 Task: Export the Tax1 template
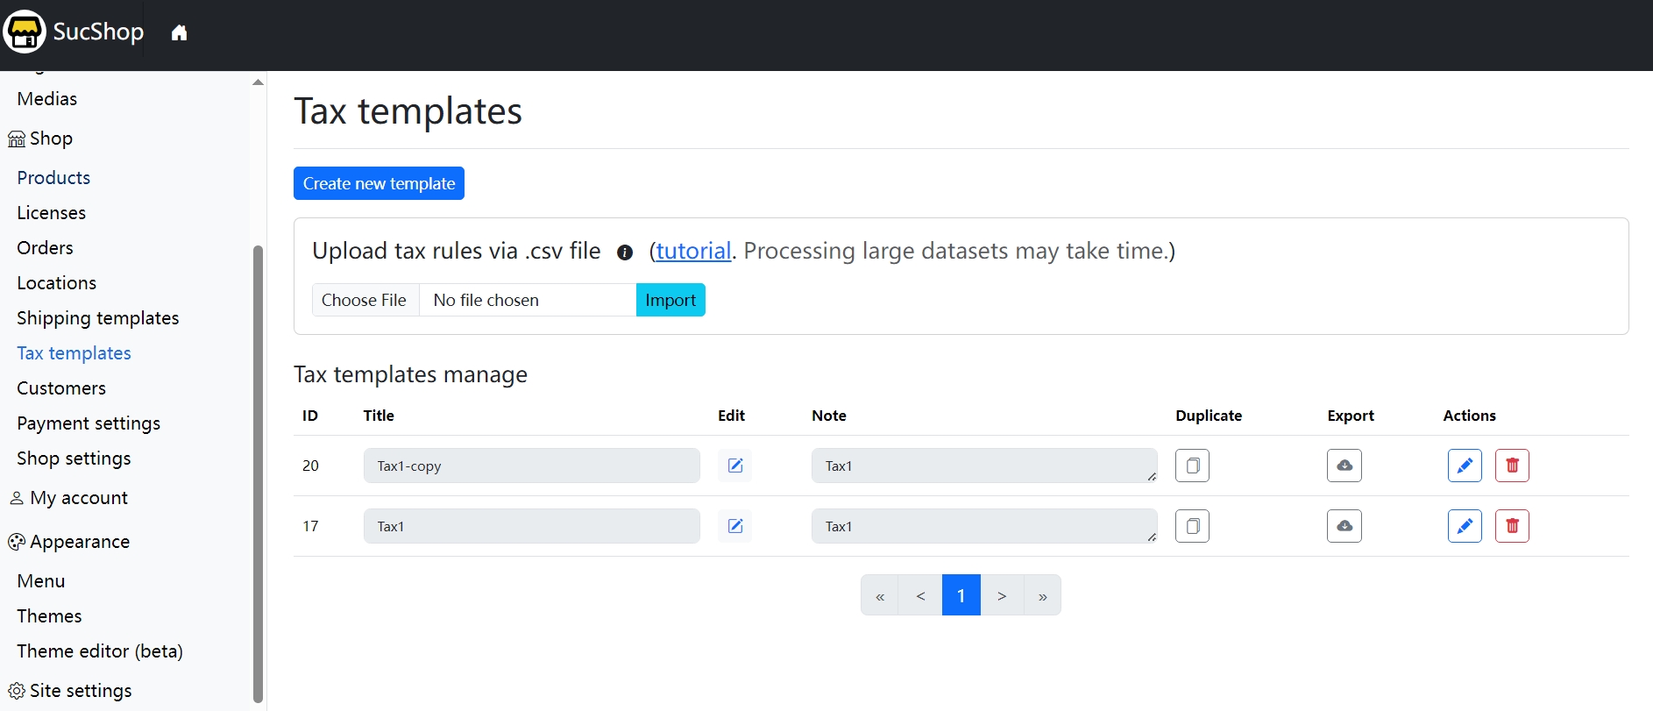1344,526
